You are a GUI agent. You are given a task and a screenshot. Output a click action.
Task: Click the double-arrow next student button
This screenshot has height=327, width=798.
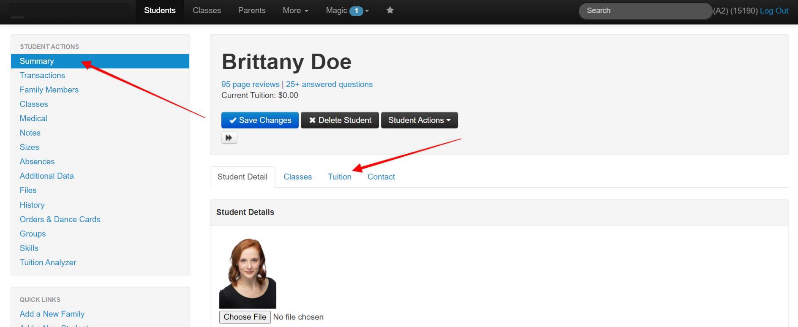coord(229,138)
